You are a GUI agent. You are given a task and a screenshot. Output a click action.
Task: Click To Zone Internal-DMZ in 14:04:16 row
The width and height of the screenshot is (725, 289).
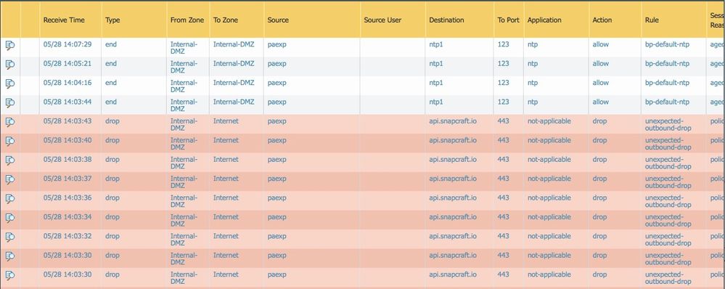234,83
